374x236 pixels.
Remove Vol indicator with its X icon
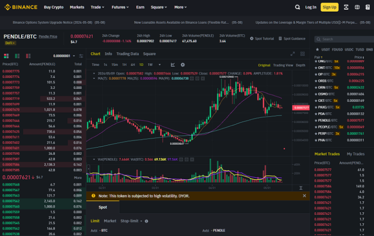(x=192, y=159)
